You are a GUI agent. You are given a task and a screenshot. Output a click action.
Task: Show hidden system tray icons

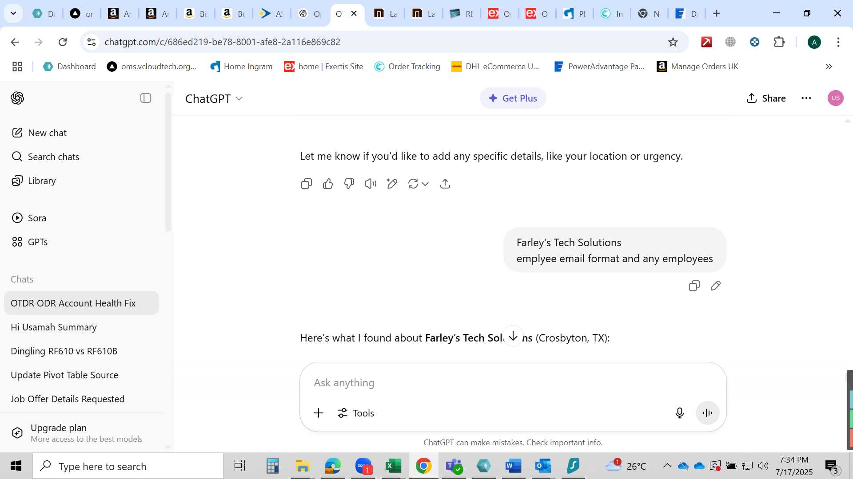coord(667,466)
